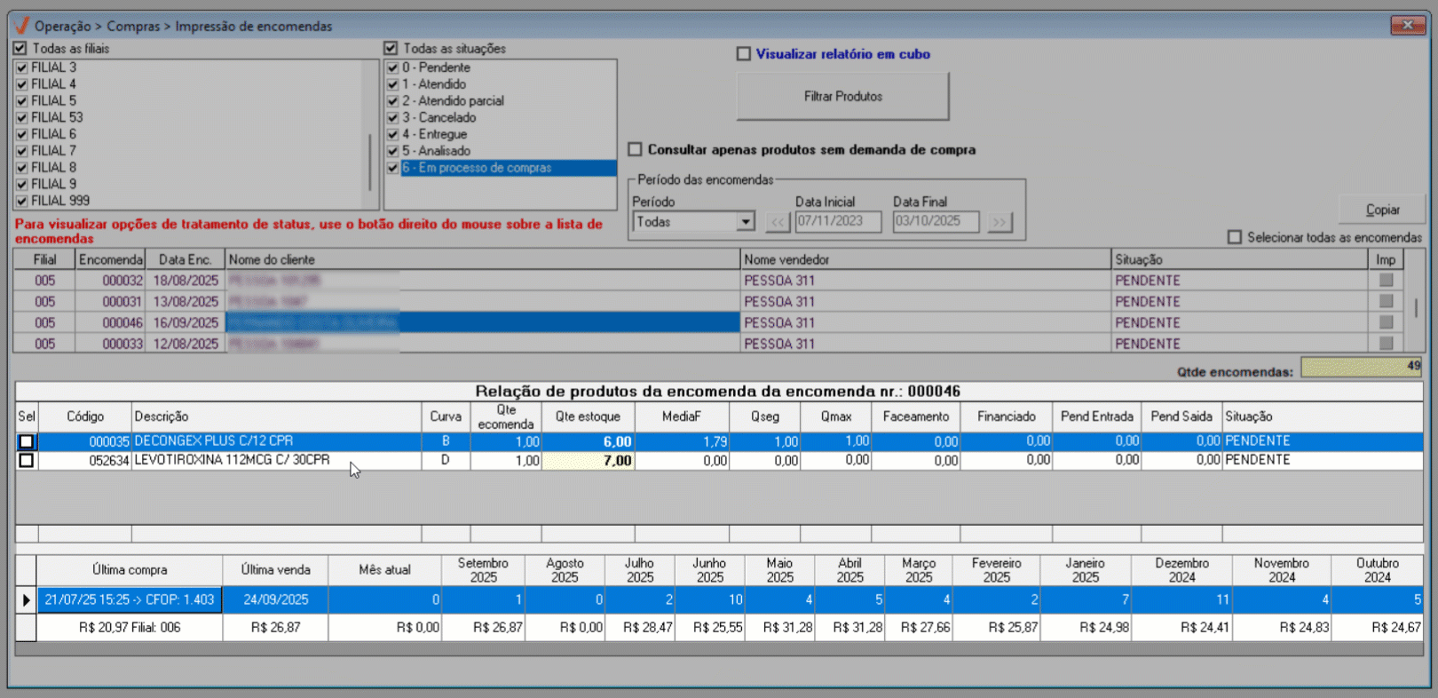Toggle Sel checkbox for DECONGEX PLUS
The height and width of the screenshot is (698, 1438).
pos(27,441)
